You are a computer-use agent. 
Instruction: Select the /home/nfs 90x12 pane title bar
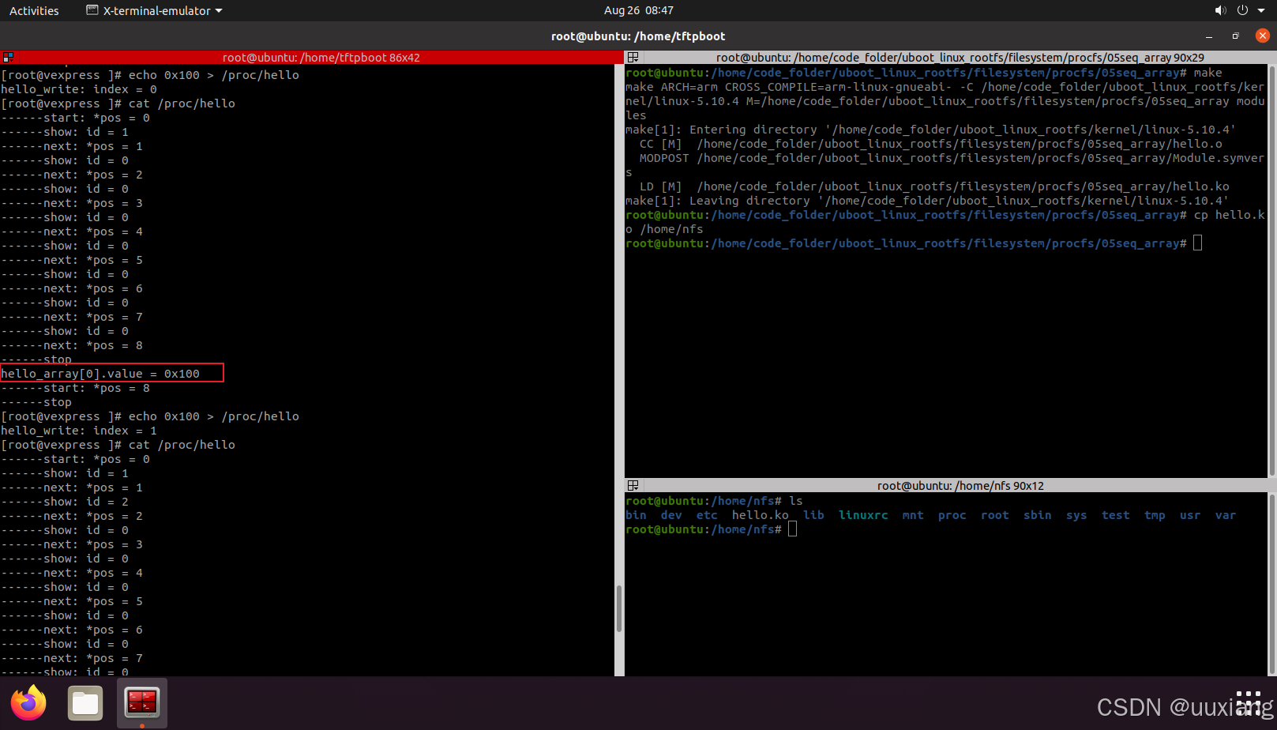coord(960,486)
